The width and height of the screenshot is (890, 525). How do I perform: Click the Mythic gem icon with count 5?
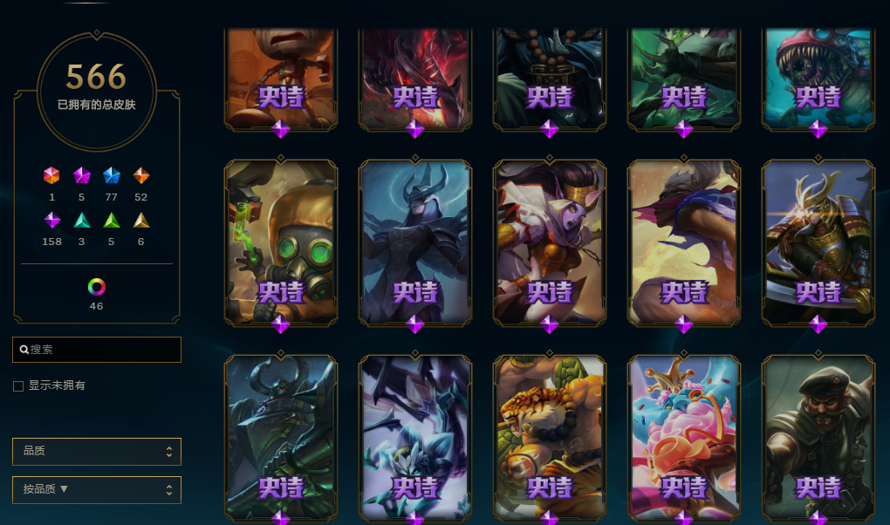82,175
